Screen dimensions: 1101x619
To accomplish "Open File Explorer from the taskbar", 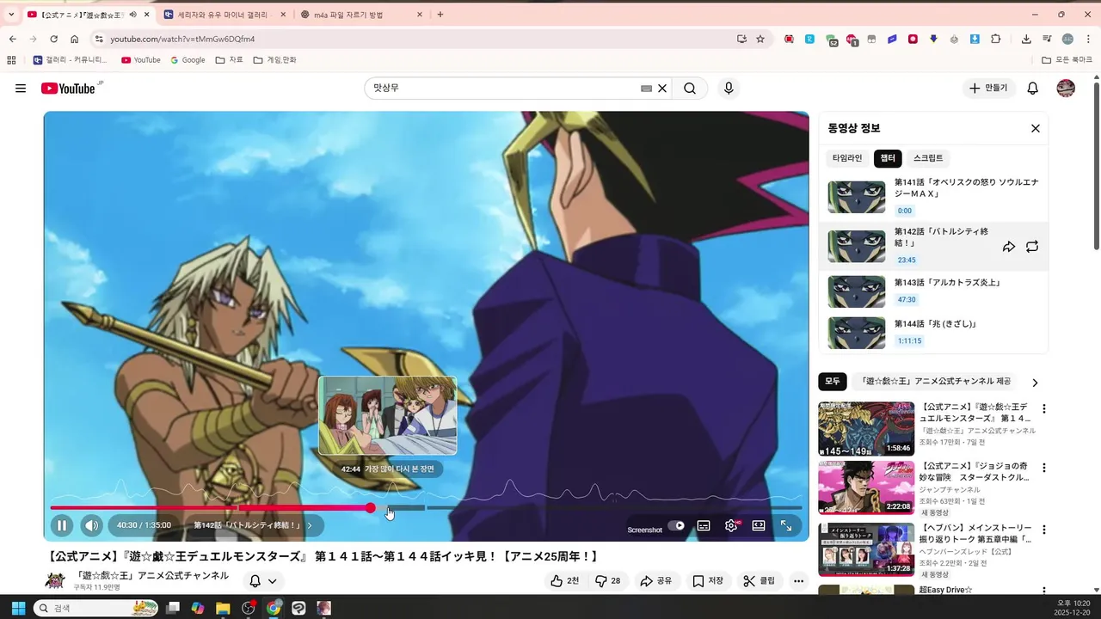I will pos(223,608).
